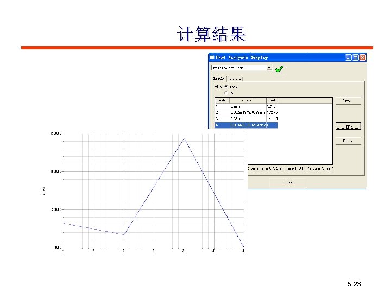391x293 pixels.
Task: Close the Post Analysis Display window
Action: tap(363, 58)
